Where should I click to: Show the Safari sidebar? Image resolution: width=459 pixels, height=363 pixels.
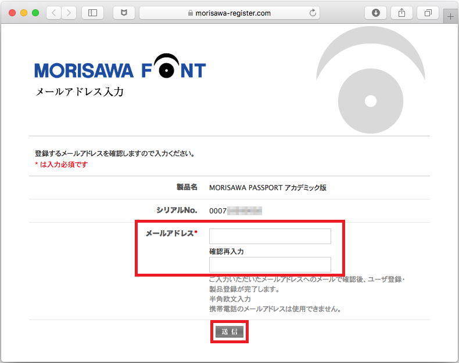(x=92, y=13)
